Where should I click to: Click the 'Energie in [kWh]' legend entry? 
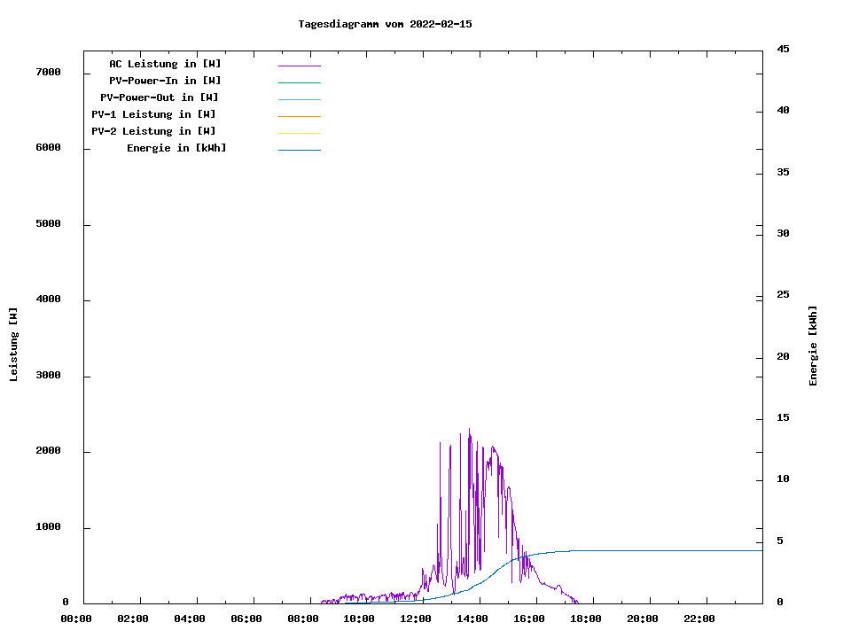click(x=176, y=148)
